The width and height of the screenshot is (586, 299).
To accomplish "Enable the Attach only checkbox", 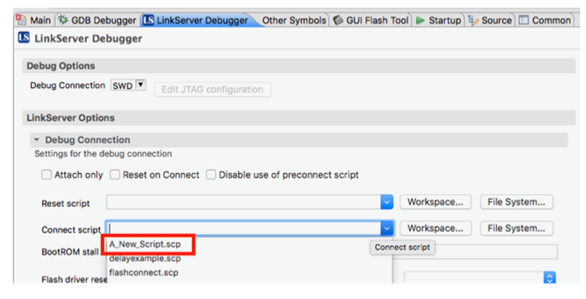I will tap(46, 175).
